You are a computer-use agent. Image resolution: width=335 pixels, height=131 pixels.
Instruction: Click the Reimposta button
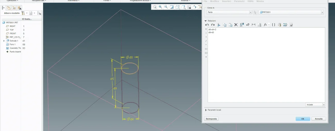coord(211,119)
